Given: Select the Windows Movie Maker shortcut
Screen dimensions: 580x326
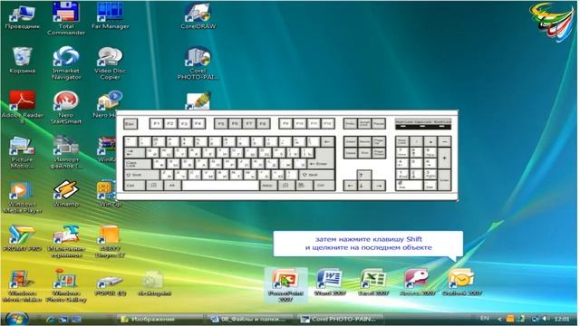Looking at the screenshot, I should (x=22, y=286).
